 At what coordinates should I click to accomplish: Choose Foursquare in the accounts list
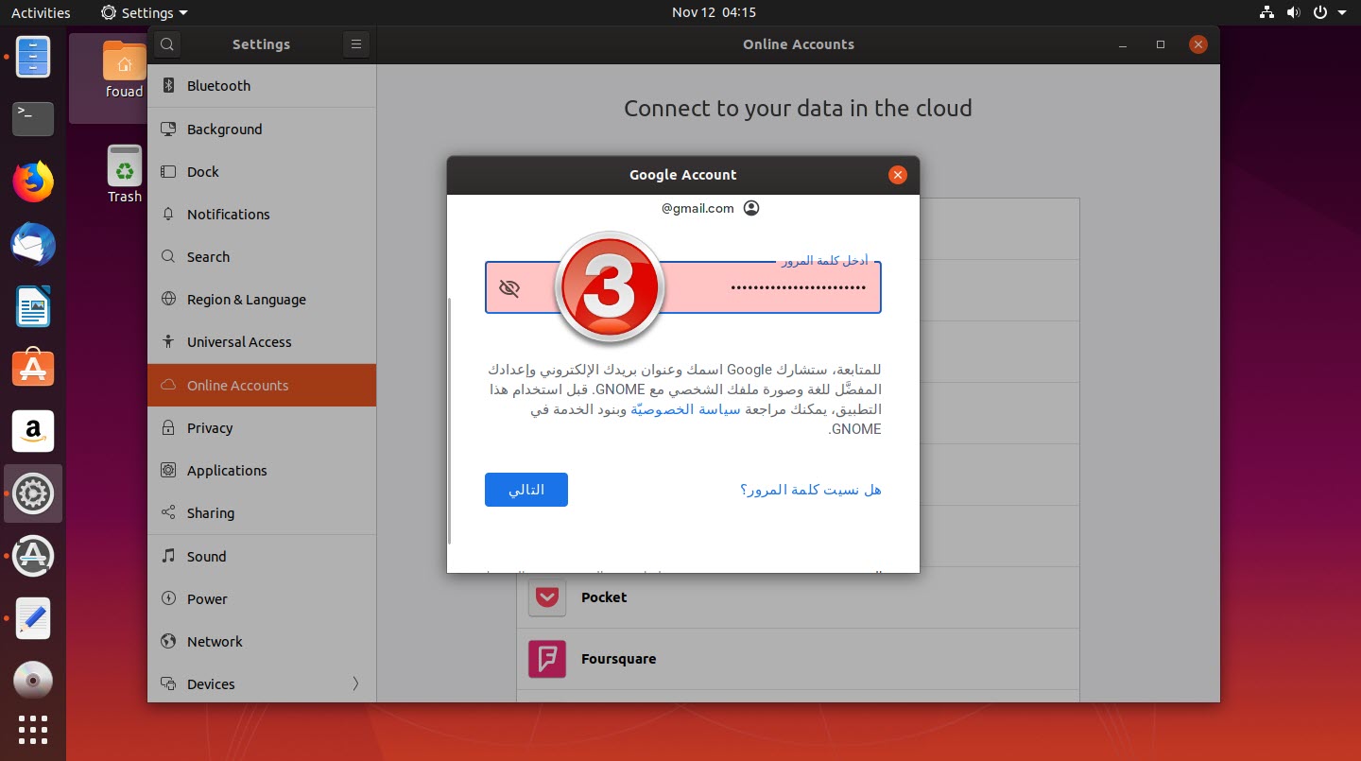coord(798,659)
